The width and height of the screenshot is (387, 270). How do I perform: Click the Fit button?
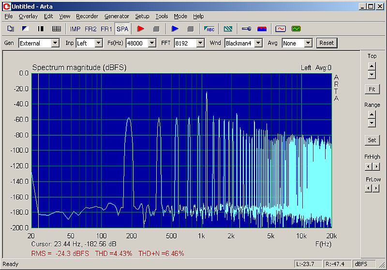click(372, 89)
